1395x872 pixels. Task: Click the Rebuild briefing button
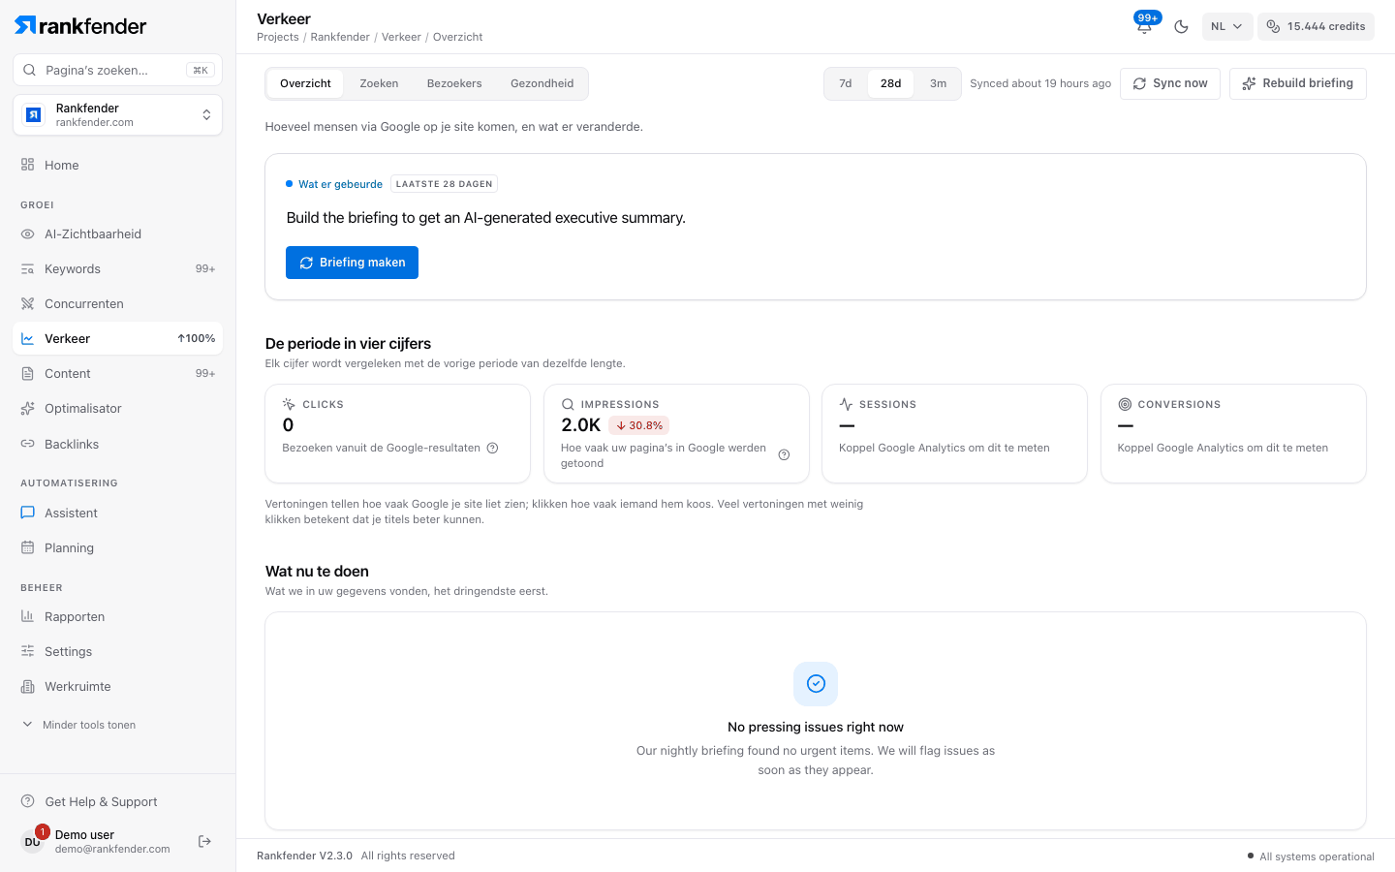pos(1297,83)
